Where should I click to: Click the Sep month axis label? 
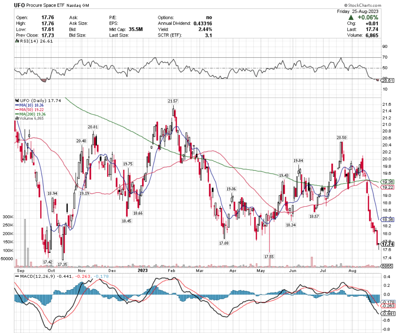coord(21,271)
